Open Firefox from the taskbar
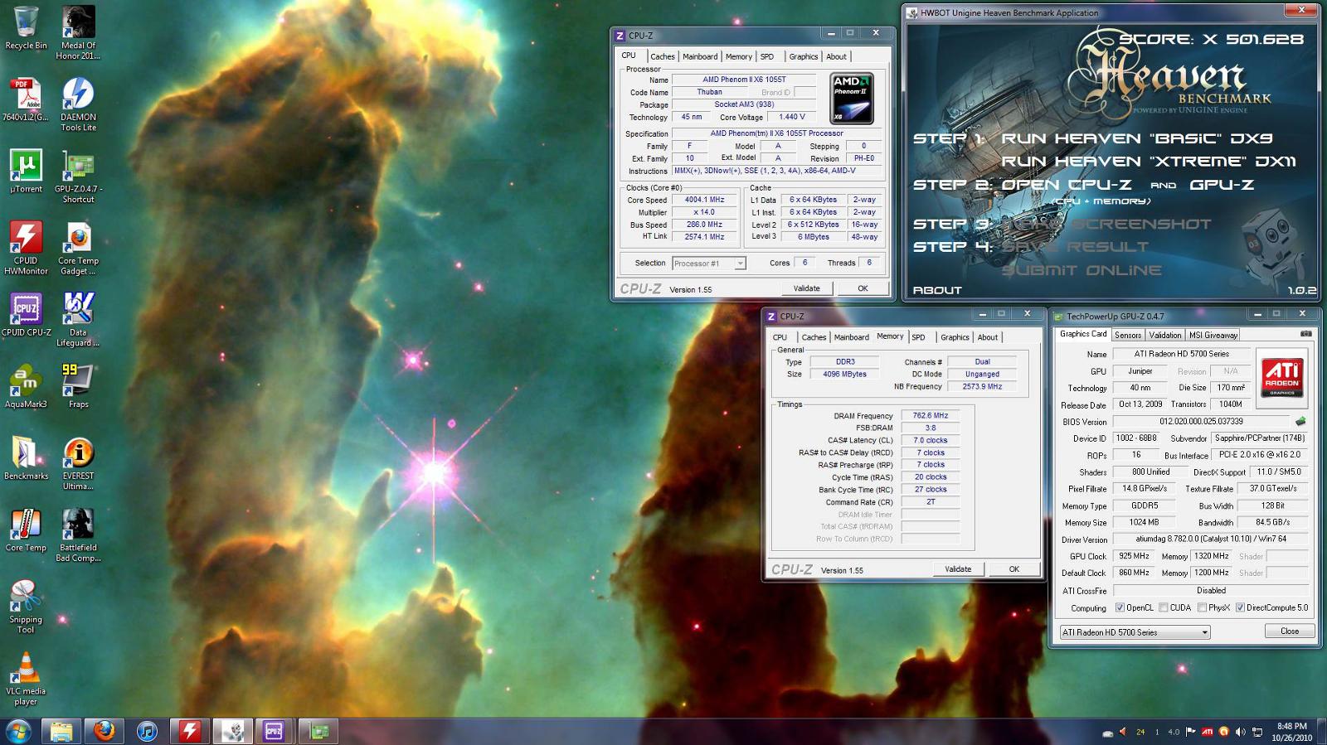This screenshot has height=745, width=1327. (x=104, y=731)
